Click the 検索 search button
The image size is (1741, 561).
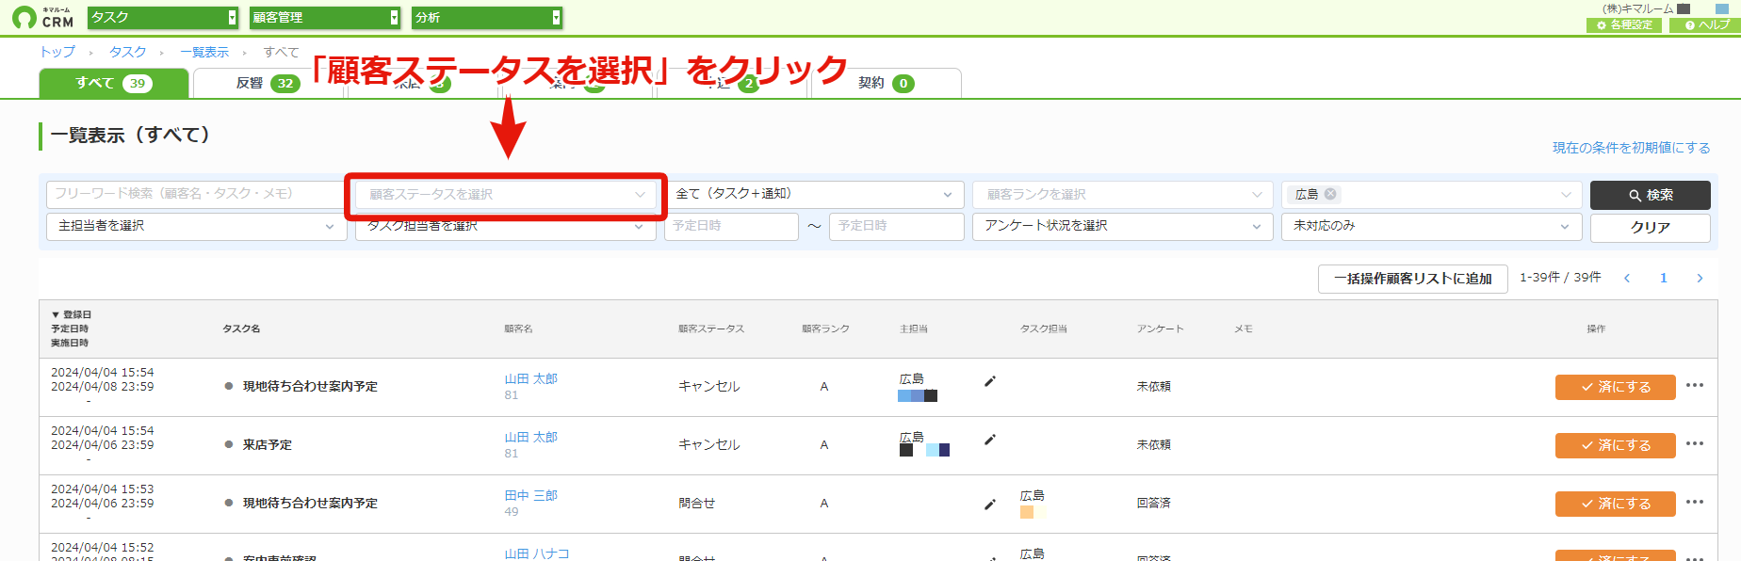[1650, 195]
